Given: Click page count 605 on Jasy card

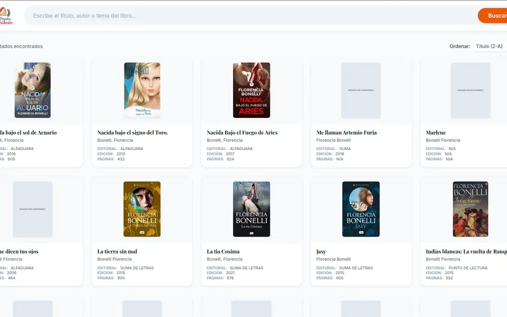Looking at the screenshot, I should 340,278.
